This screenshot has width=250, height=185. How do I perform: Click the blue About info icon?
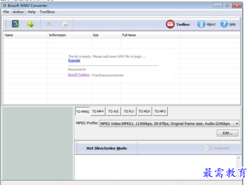201,24
